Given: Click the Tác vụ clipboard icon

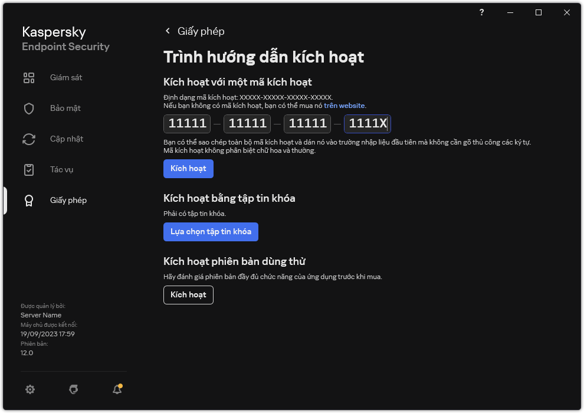Looking at the screenshot, I should (x=29, y=169).
